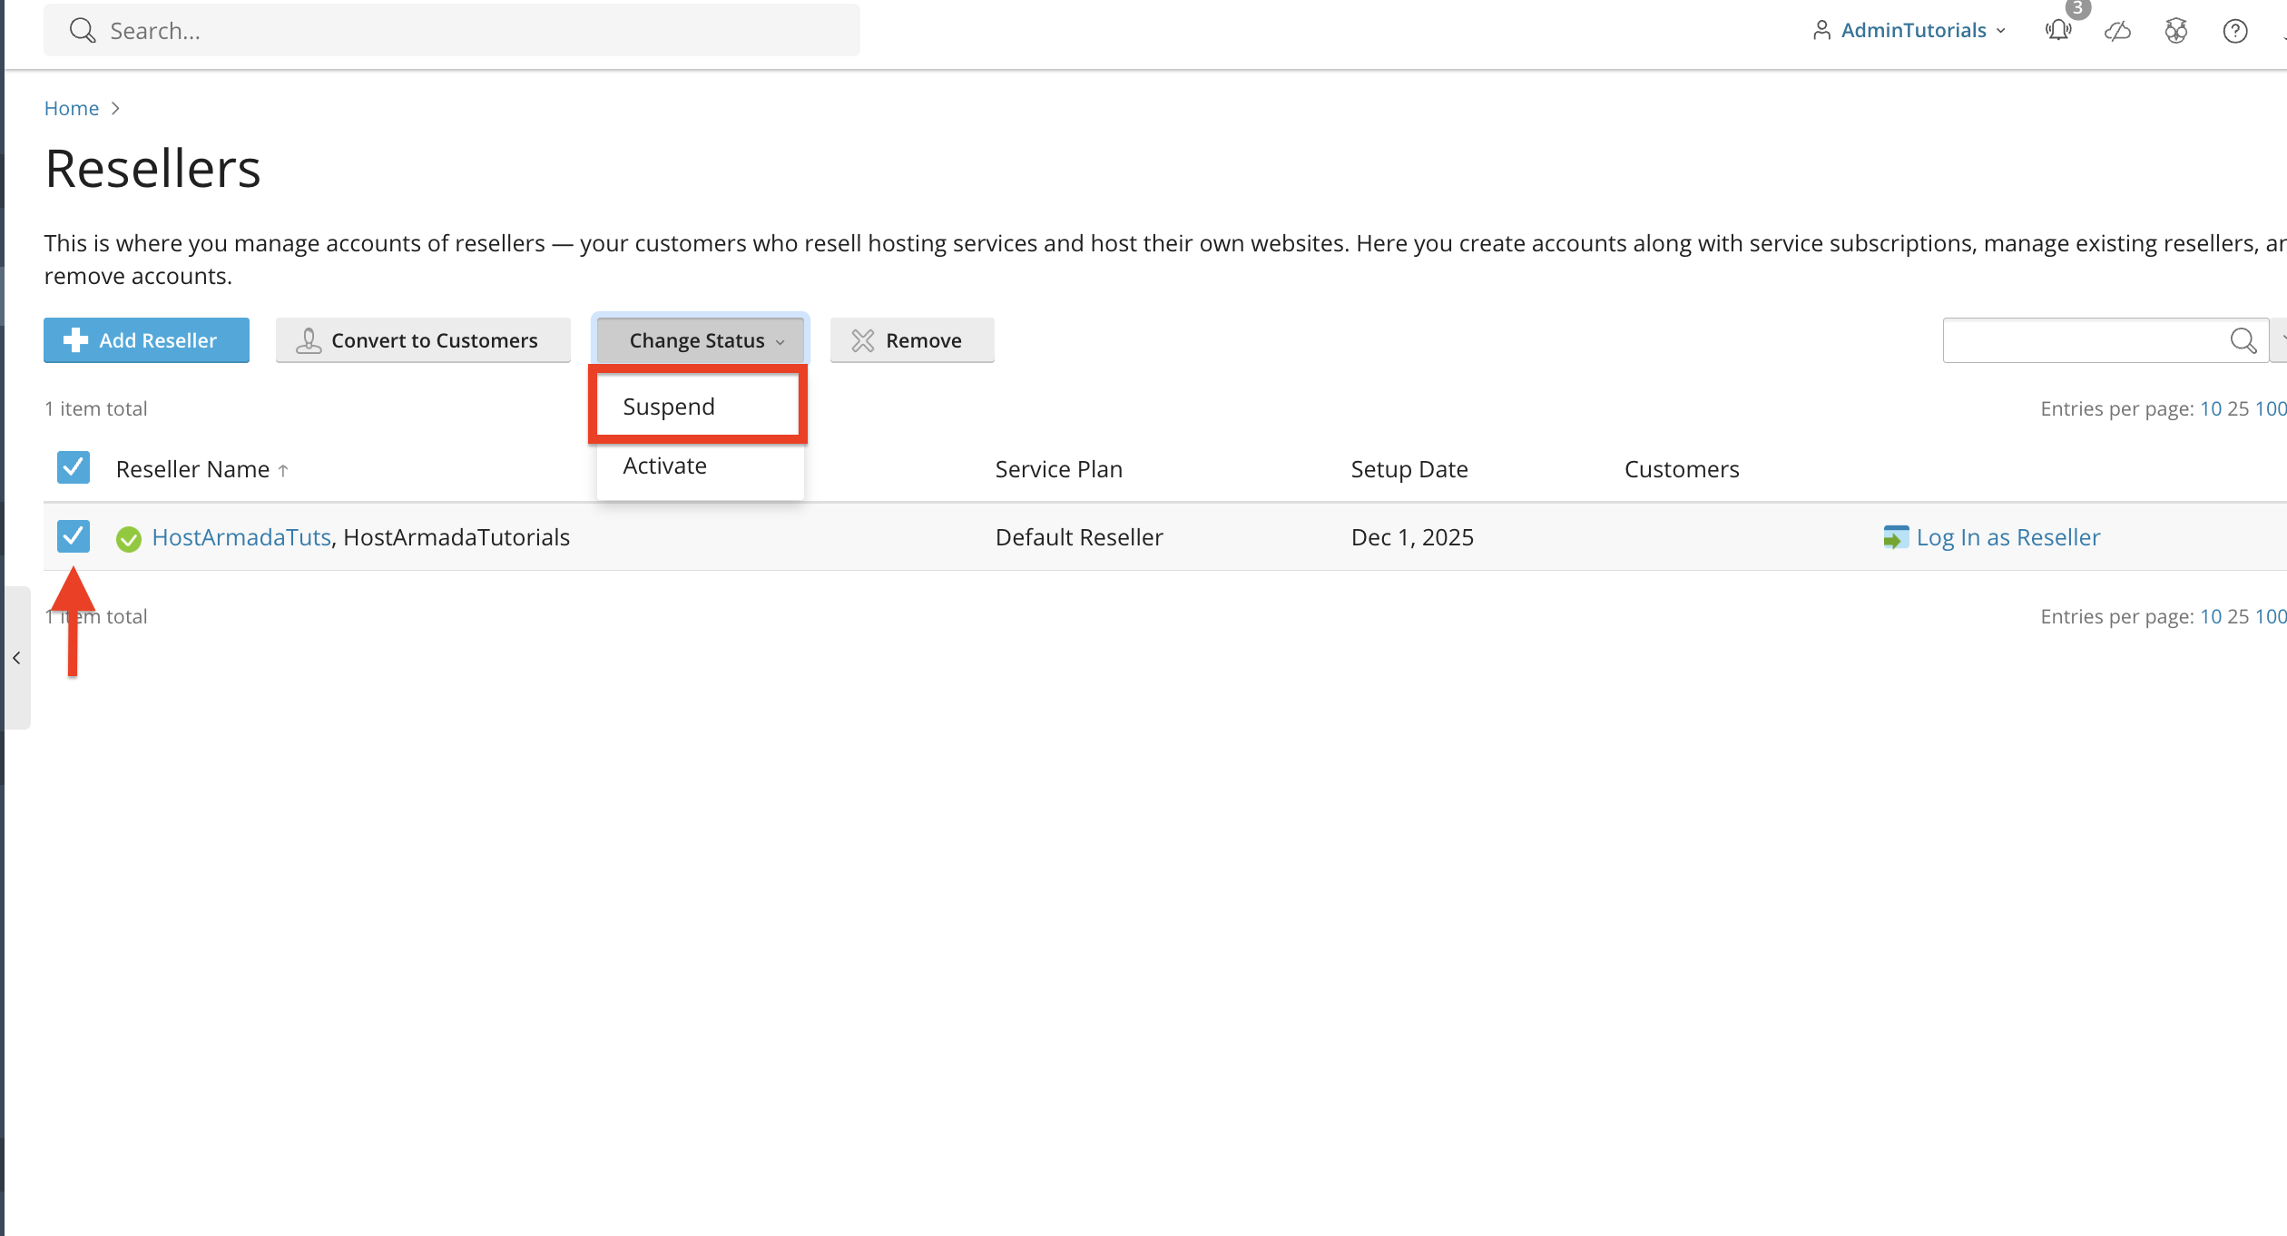Choose Activate from the status menu

pos(700,466)
